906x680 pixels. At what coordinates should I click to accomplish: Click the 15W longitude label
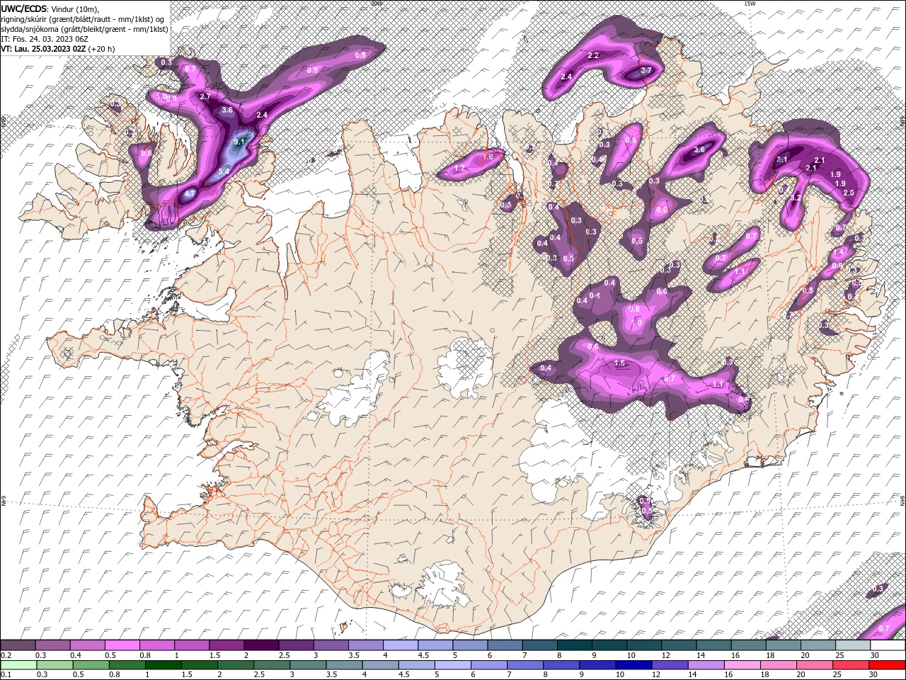pyautogui.click(x=750, y=4)
